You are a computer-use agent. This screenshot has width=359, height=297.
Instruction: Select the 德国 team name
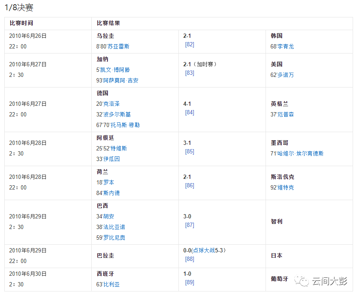point(102,93)
